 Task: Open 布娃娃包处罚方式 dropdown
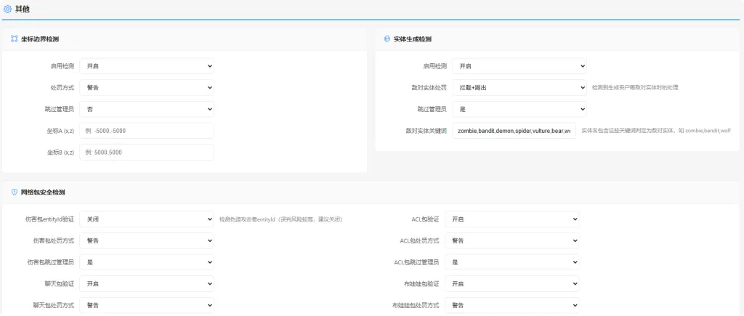pyautogui.click(x=512, y=305)
